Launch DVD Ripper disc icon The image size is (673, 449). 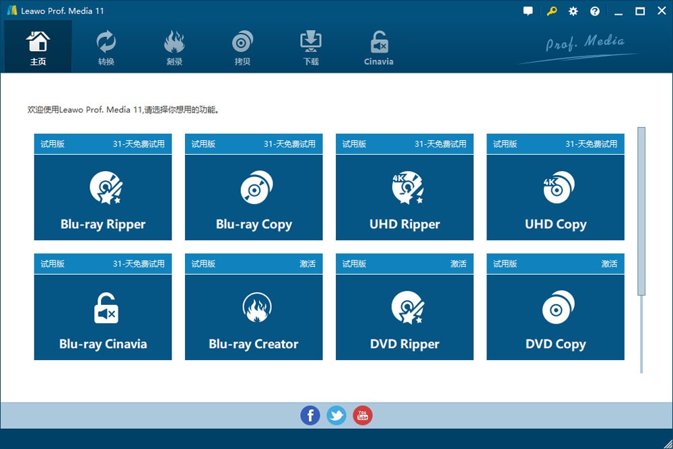coord(408,308)
